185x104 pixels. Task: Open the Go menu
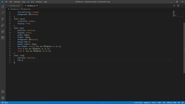28,2
